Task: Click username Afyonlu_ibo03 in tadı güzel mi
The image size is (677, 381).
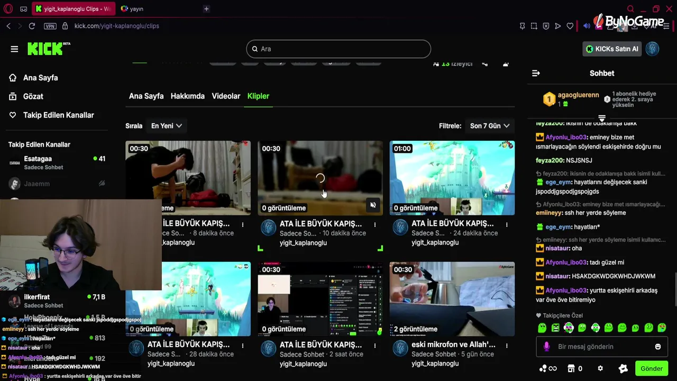Action: pyautogui.click(x=566, y=262)
